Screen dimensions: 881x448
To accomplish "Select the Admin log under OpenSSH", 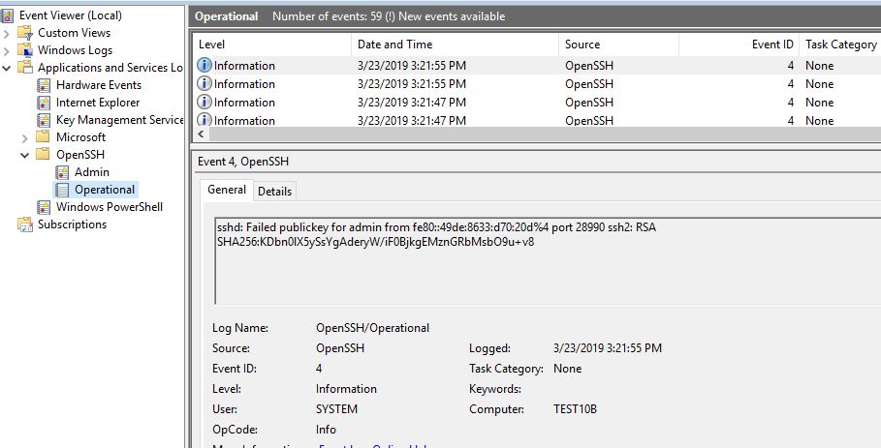I will point(92,172).
